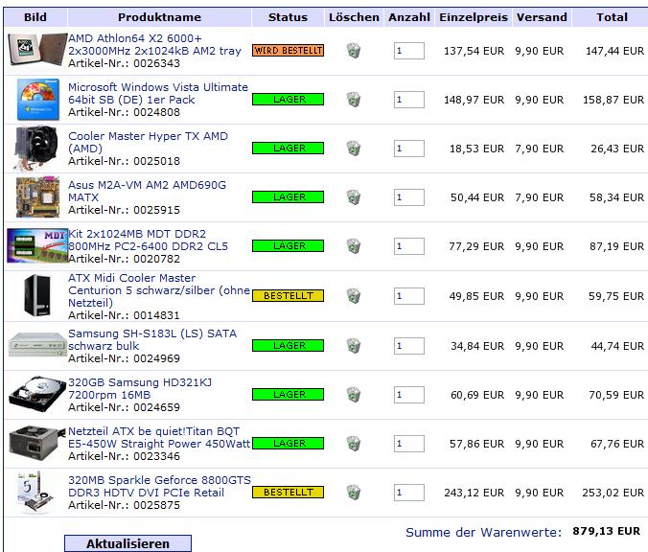This screenshot has width=648, height=552.
Task: Click the AMD processor product thumbnail
Action: [x=37, y=50]
